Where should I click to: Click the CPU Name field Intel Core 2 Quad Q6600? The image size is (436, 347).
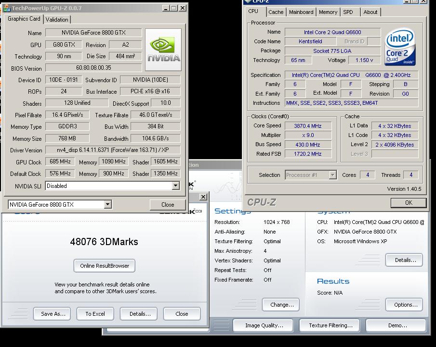coord(332,32)
